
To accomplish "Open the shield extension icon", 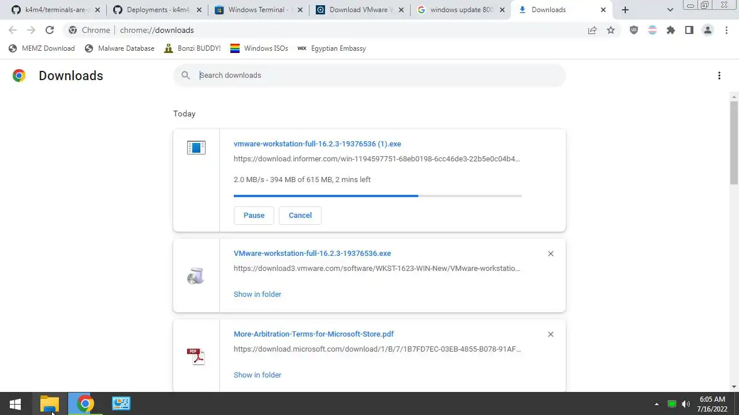I will (634, 30).
